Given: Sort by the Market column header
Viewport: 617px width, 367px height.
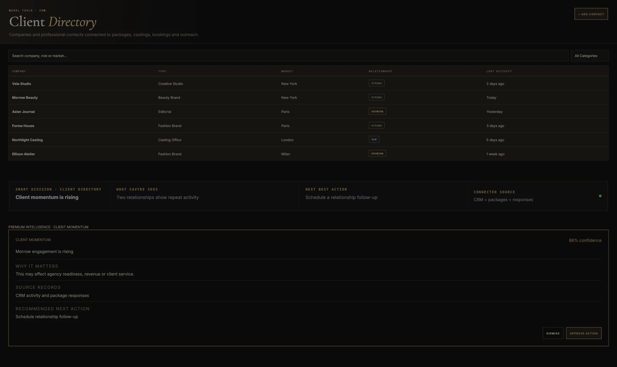Looking at the screenshot, I should click(287, 71).
